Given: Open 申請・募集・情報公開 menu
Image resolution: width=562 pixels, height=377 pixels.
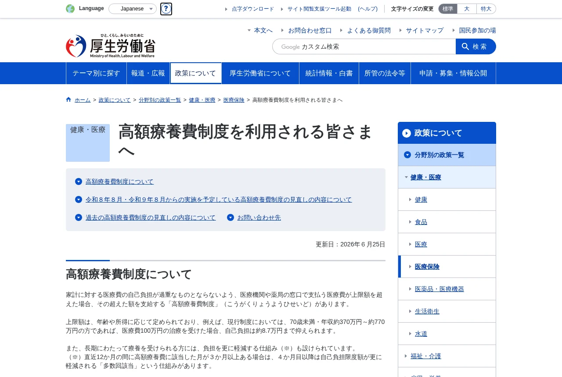Looking at the screenshot, I should (453, 73).
